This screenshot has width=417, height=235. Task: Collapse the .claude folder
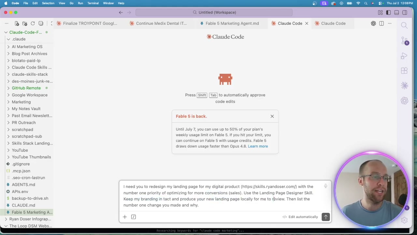(27, 39)
